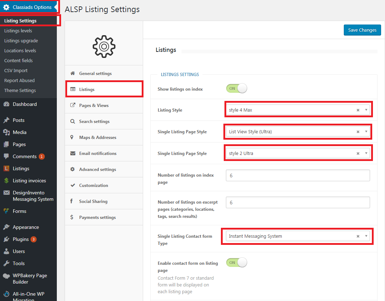Image resolution: width=385 pixels, height=301 pixels.
Task: Click the Payments settings dollar icon
Action: (72, 217)
